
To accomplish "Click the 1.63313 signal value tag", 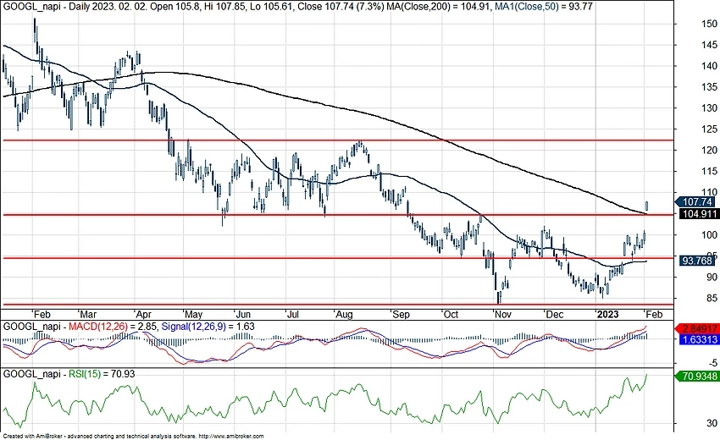I will 699,339.
